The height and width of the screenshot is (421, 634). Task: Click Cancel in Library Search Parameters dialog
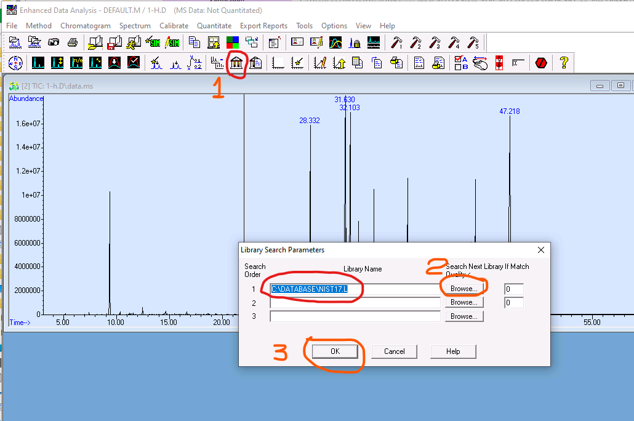394,351
